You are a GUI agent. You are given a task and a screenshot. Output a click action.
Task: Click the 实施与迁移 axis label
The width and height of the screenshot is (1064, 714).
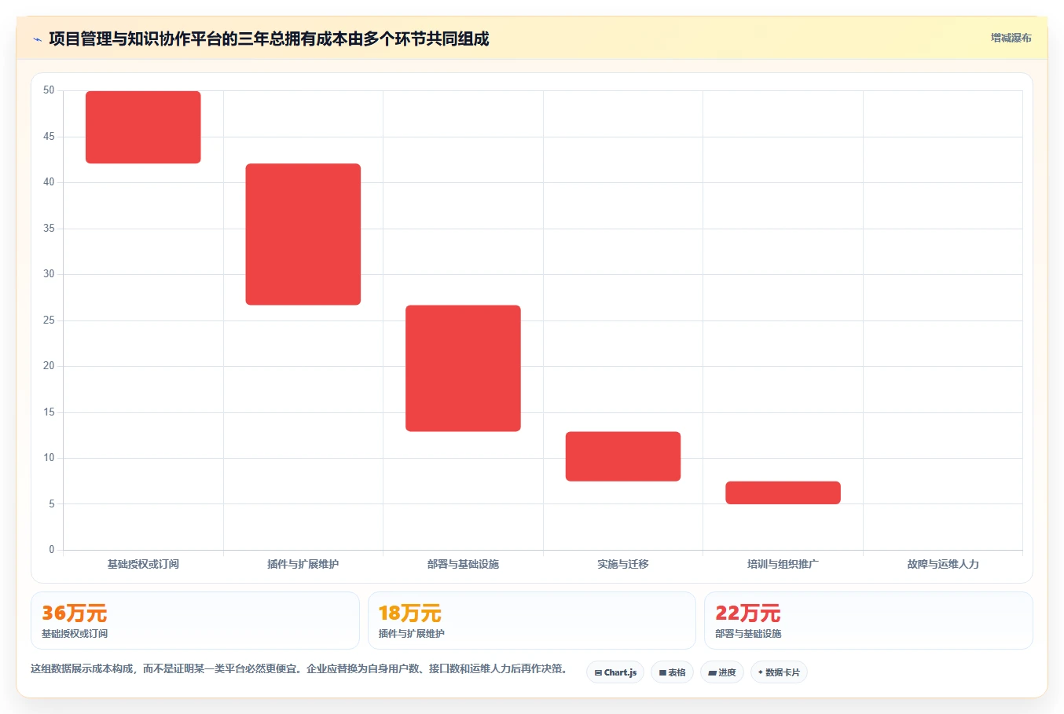[623, 564]
